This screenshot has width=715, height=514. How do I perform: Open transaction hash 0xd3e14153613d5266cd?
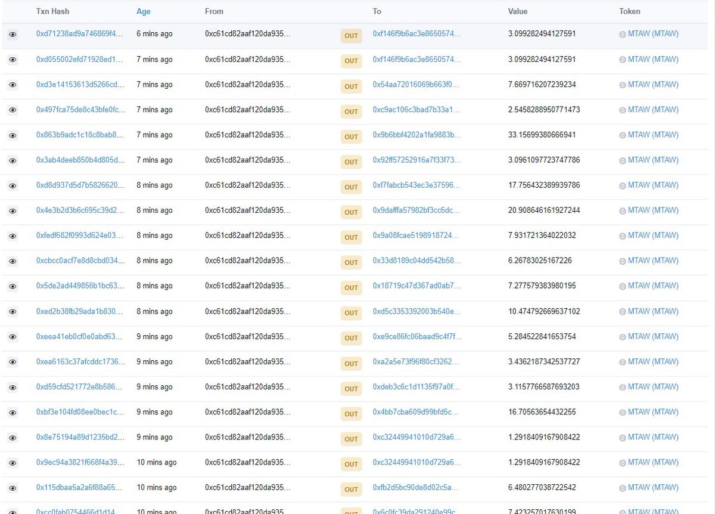(80, 85)
